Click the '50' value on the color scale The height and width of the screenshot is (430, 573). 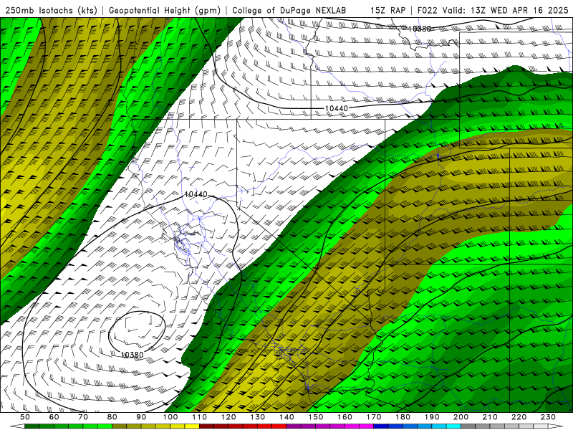tap(25, 417)
